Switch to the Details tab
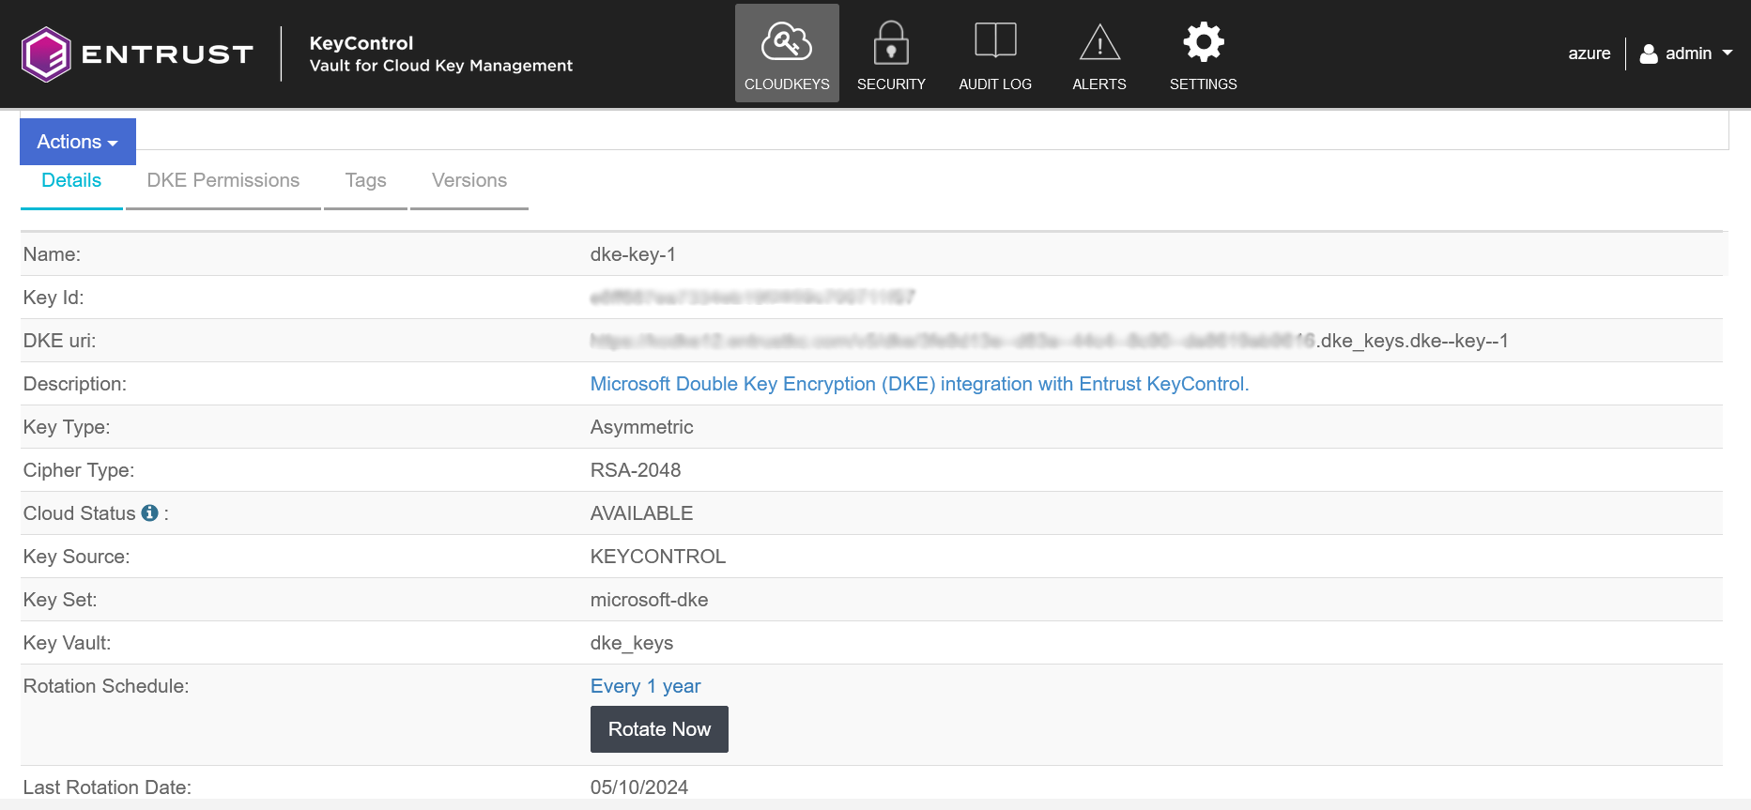 tap(71, 180)
